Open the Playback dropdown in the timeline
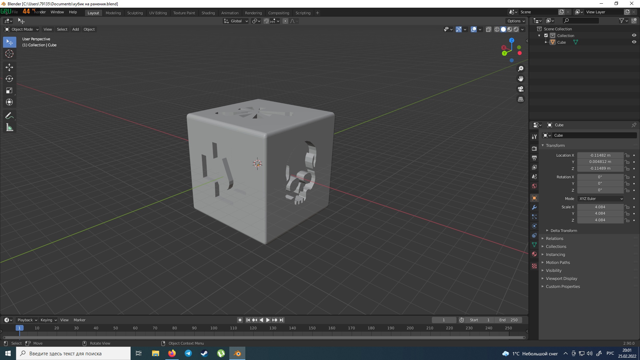This screenshot has height=360, width=640. [27, 320]
